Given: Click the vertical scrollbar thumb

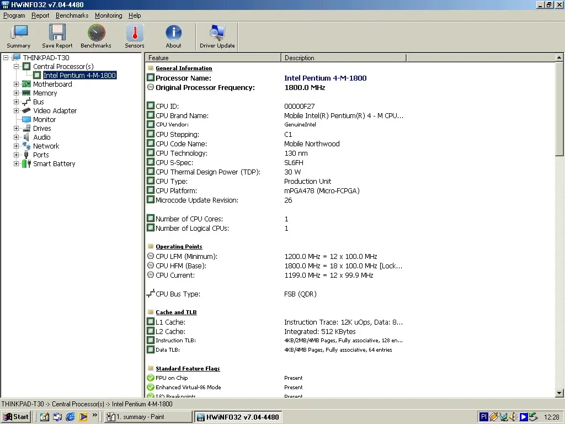Looking at the screenshot, I should tap(559, 109).
